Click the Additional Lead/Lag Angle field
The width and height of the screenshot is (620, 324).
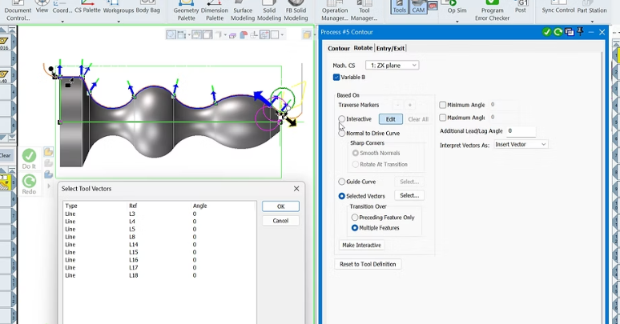(x=521, y=131)
